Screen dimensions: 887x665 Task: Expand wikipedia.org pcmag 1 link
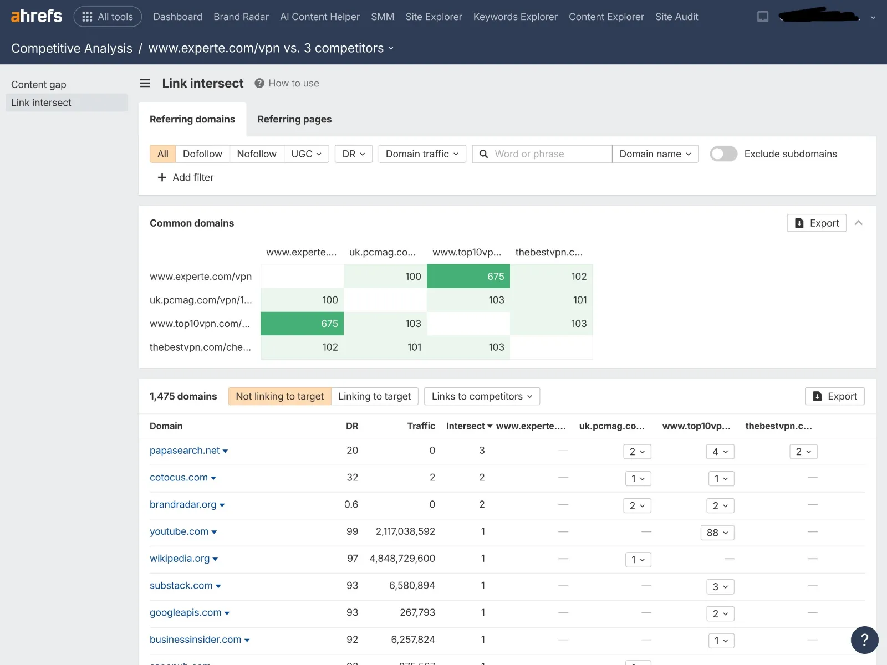(x=638, y=560)
